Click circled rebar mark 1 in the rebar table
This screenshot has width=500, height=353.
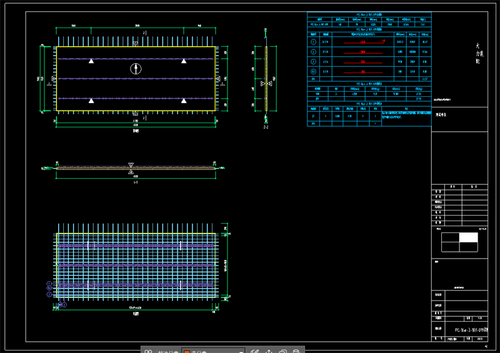314,42
